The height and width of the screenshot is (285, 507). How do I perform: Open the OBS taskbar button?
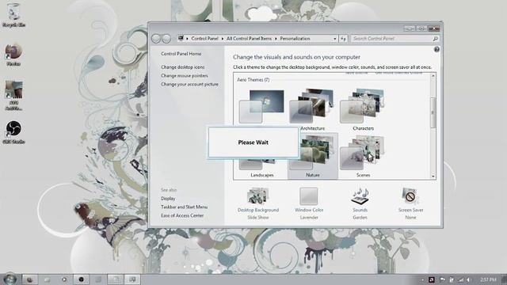(81, 279)
